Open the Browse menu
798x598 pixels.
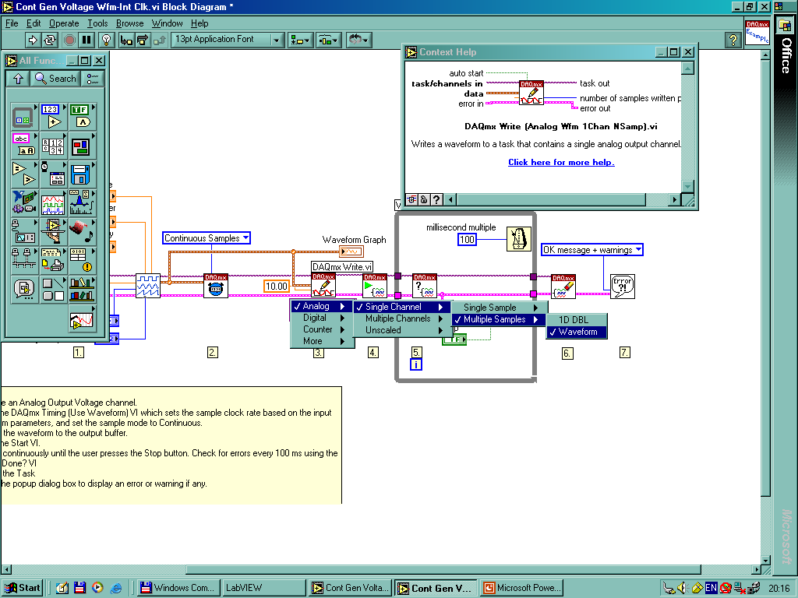point(130,23)
